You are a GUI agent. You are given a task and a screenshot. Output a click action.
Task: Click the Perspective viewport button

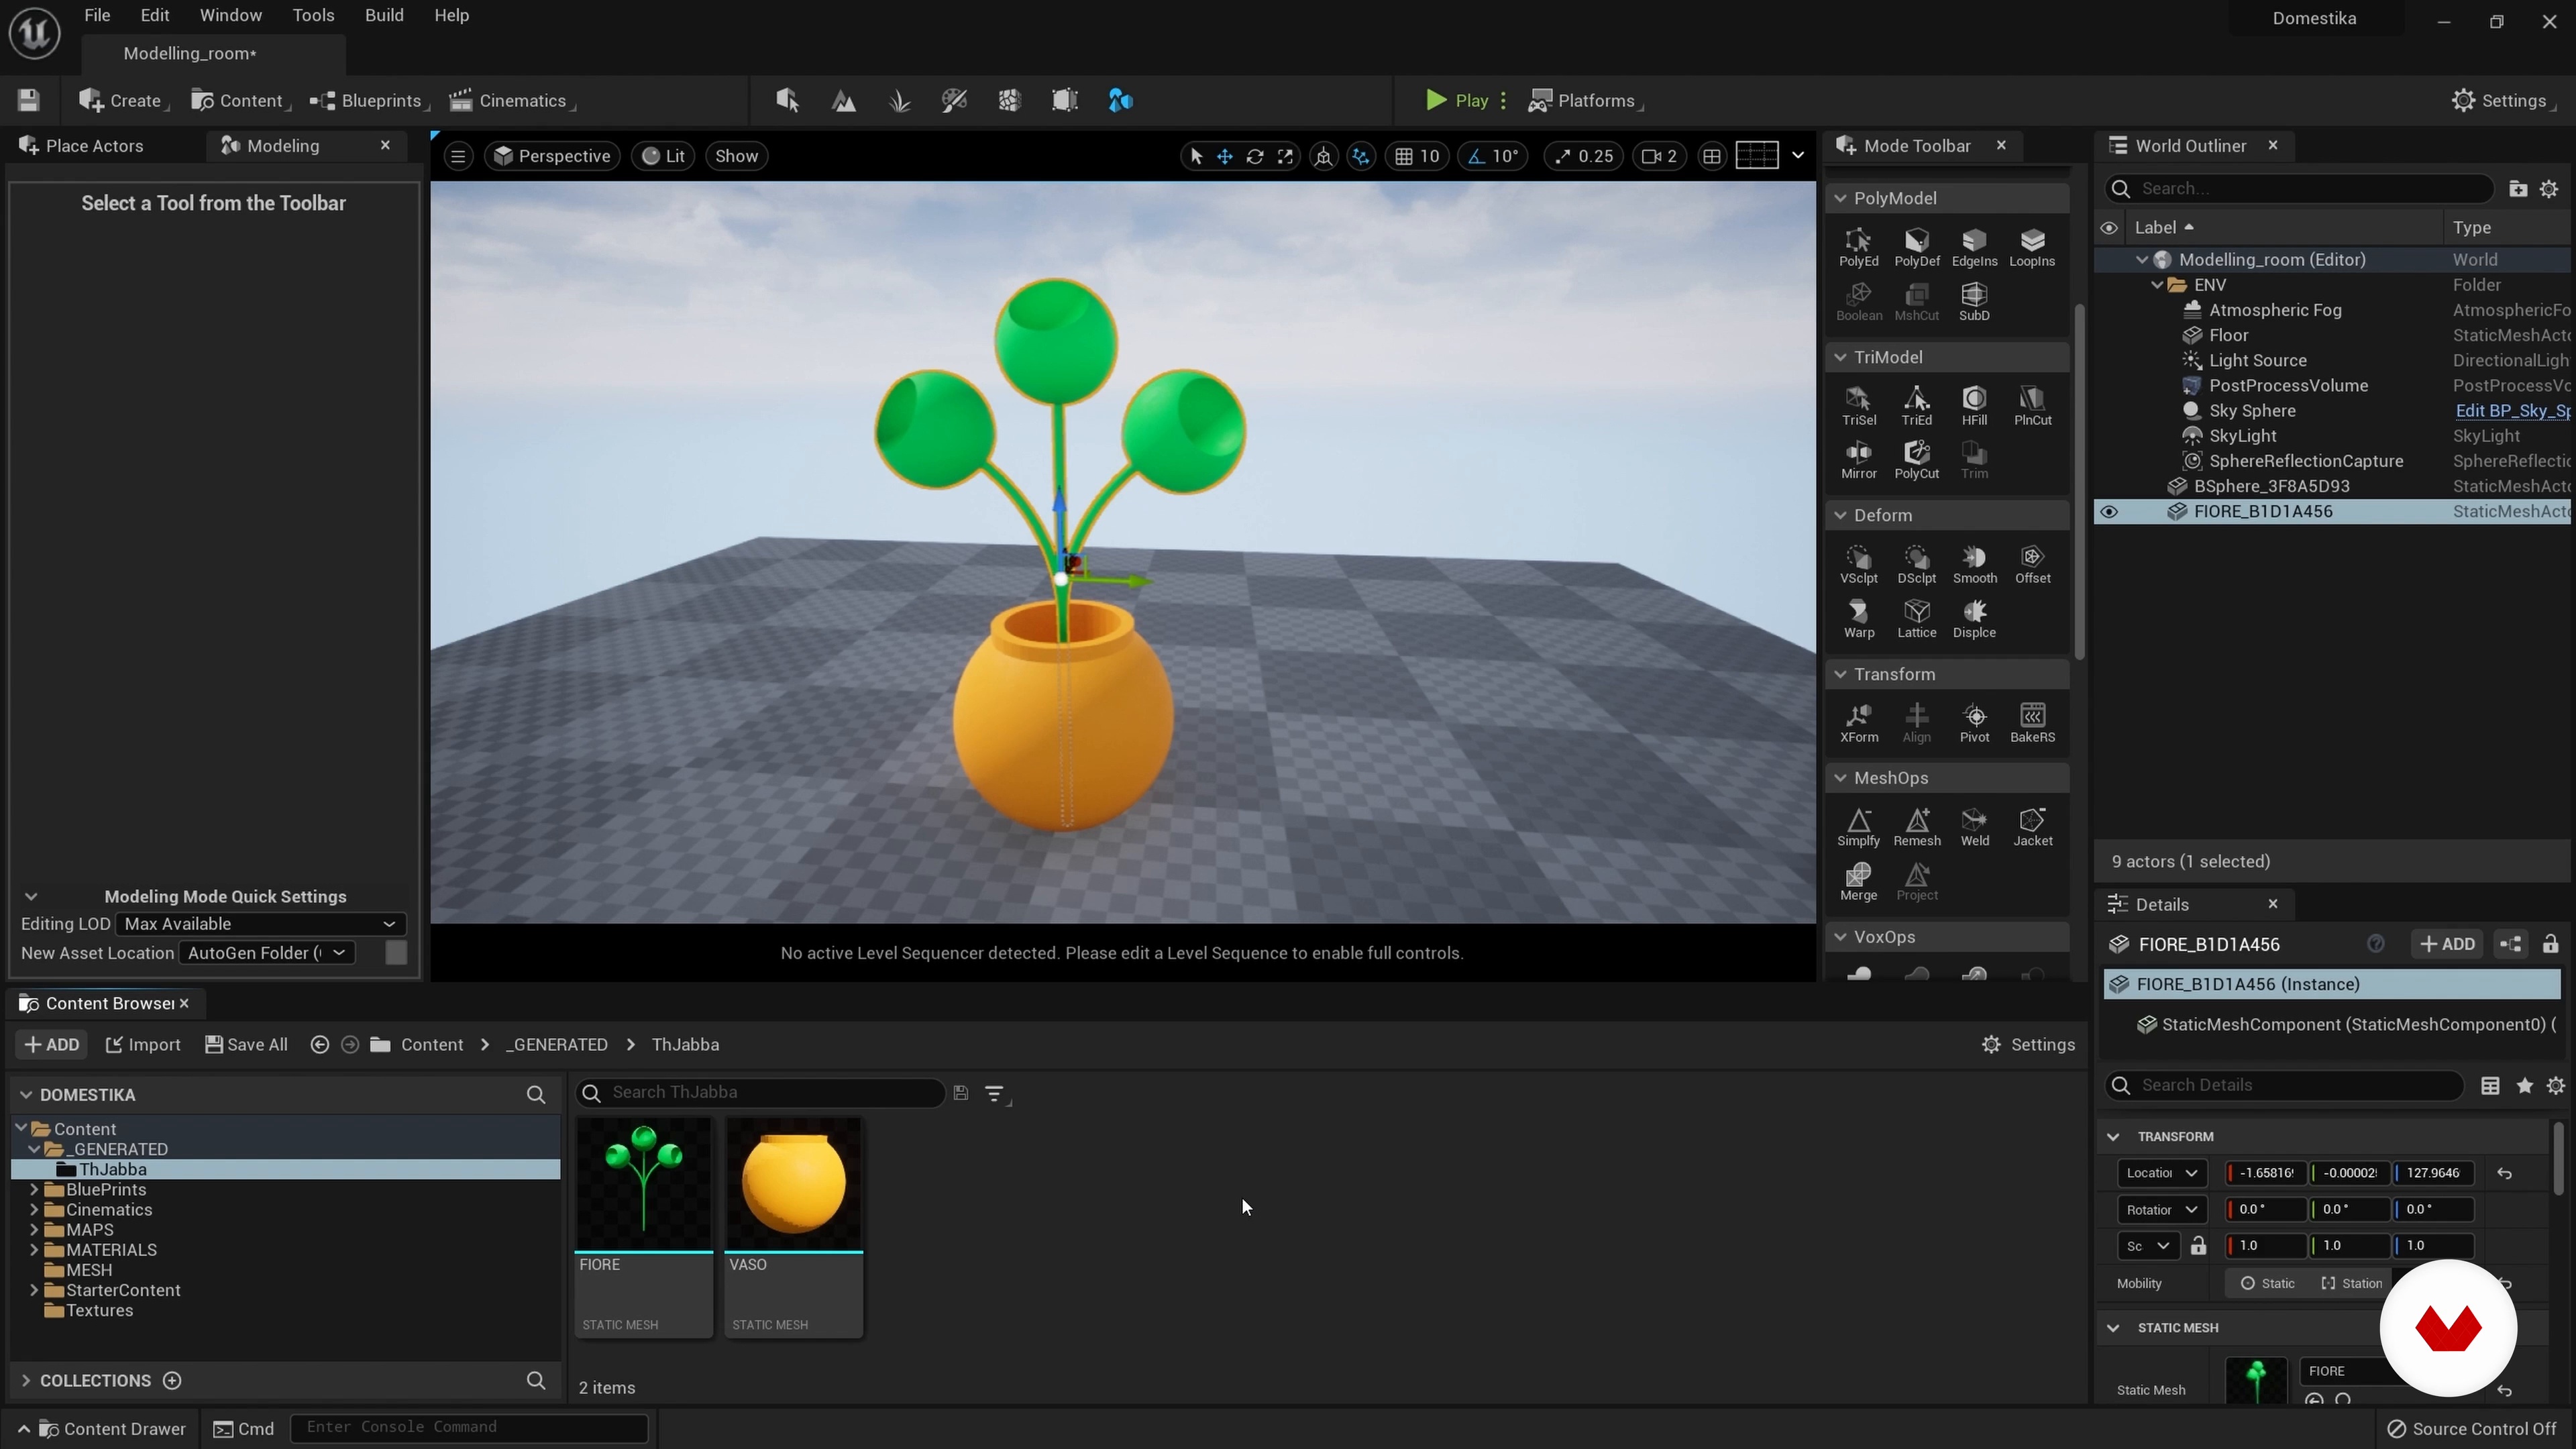click(552, 156)
